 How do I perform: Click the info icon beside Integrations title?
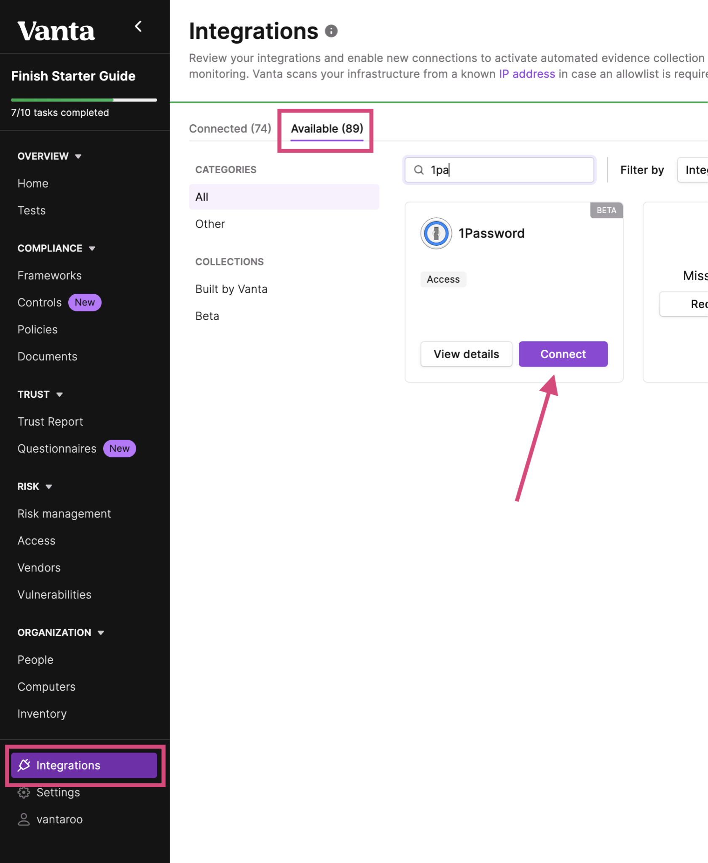coord(331,31)
